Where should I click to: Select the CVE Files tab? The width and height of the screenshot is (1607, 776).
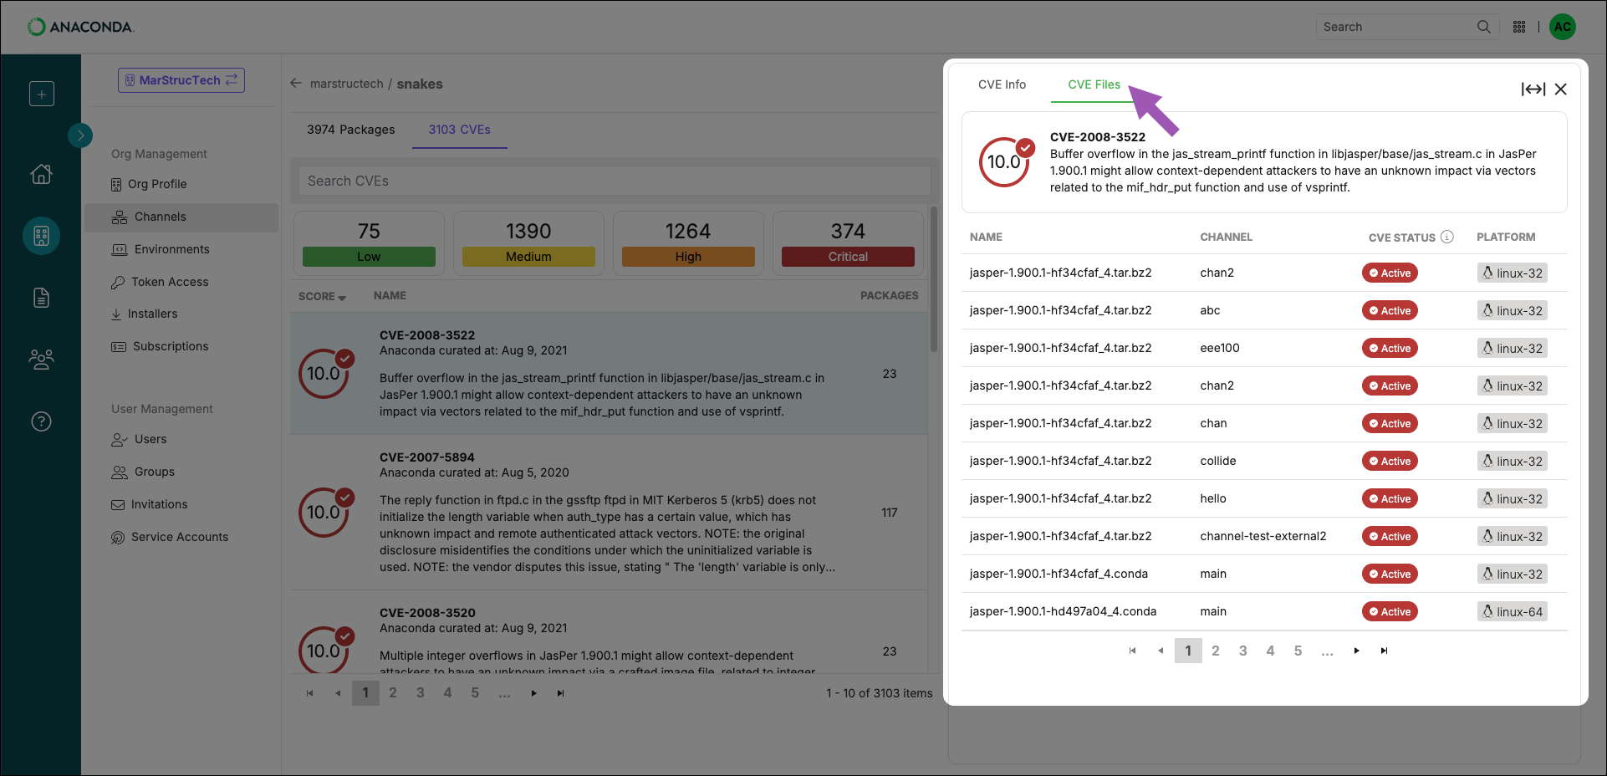coord(1094,84)
